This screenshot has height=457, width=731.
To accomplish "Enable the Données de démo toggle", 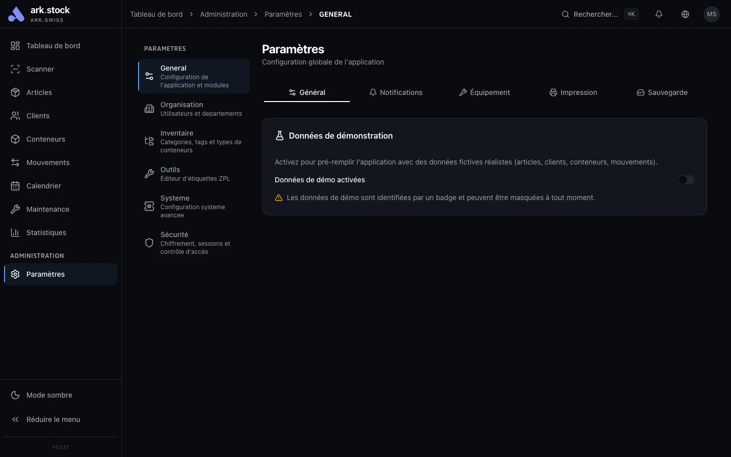I will 686,180.
